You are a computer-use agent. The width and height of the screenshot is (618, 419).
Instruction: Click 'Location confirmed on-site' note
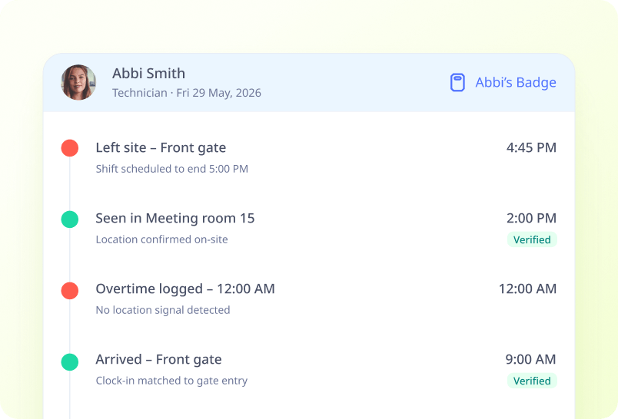pyautogui.click(x=161, y=239)
